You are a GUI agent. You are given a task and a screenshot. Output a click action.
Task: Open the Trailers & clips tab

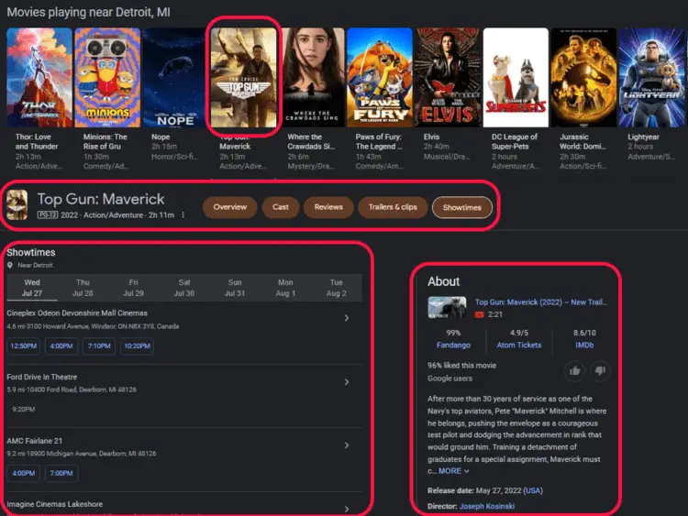(393, 207)
